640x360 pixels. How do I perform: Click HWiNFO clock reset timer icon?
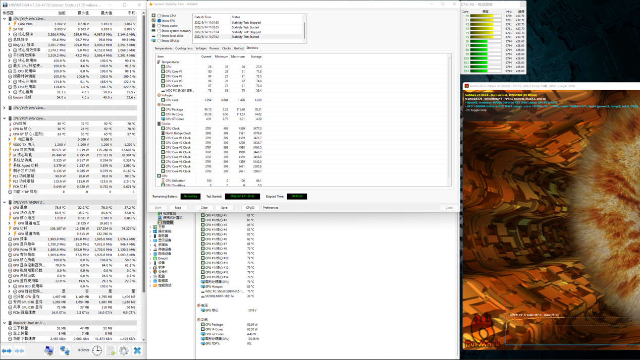coord(97,350)
